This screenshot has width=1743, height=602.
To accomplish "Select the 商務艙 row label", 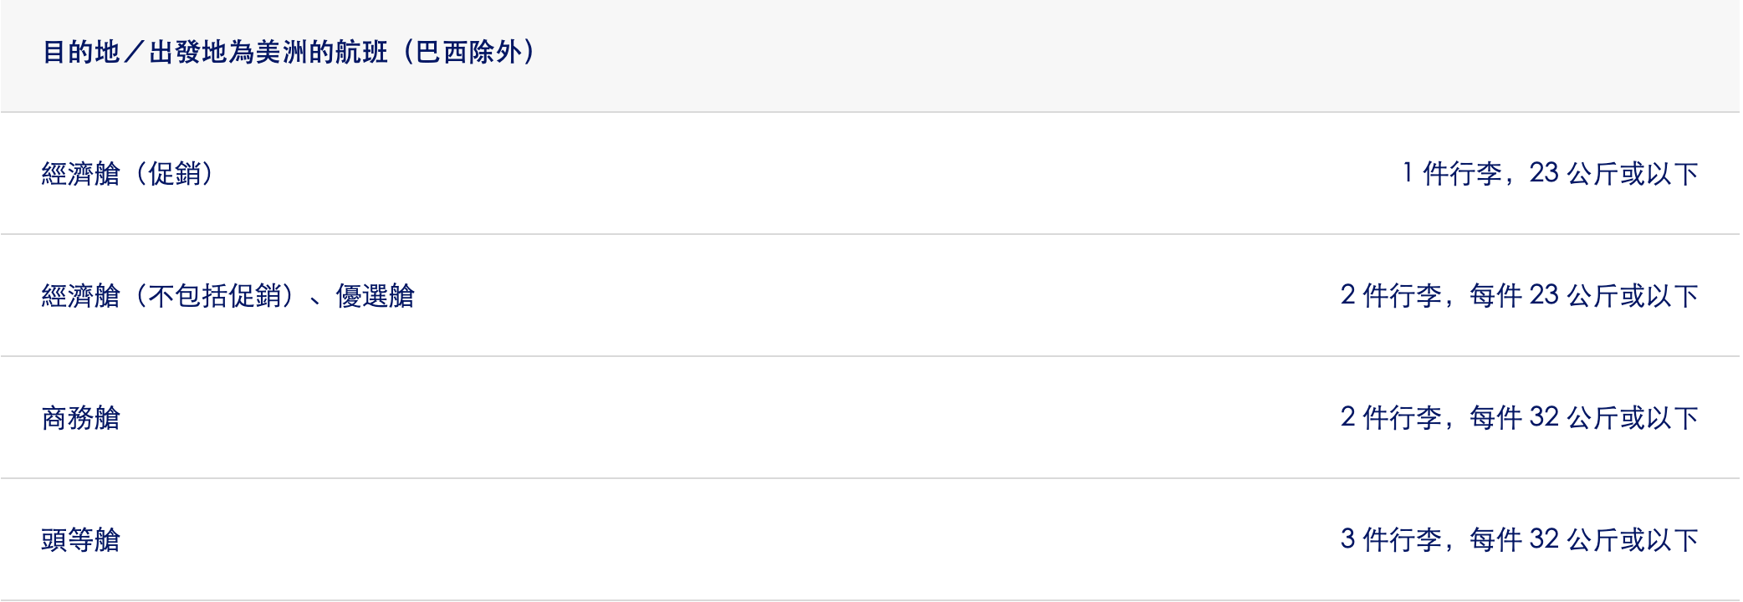I will [81, 418].
